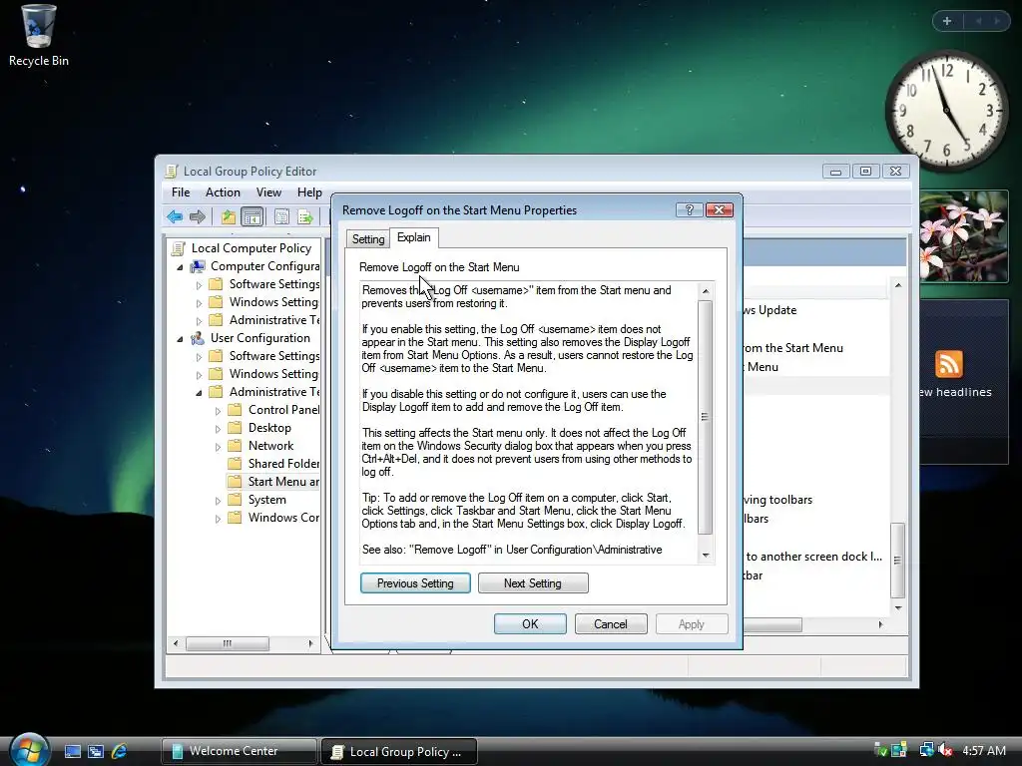Click the Local Group Policy taskbar button
Screen dimensions: 1022x766
tap(399, 752)
